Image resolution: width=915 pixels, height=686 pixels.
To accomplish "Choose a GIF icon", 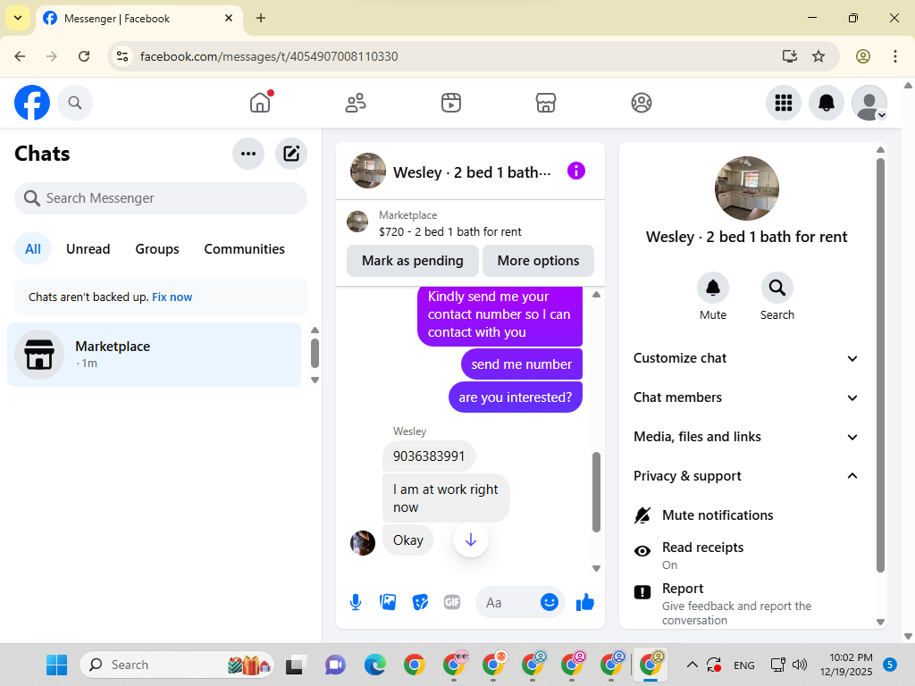I will pos(452,602).
